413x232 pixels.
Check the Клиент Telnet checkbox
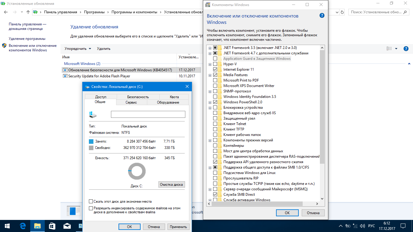[x=215, y=124]
